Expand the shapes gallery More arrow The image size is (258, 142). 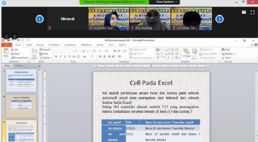(x=180, y=57)
